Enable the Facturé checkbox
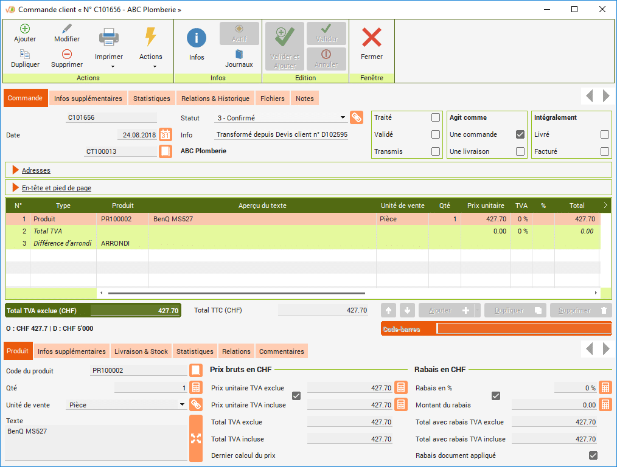The height and width of the screenshot is (467, 617). (604, 151)
